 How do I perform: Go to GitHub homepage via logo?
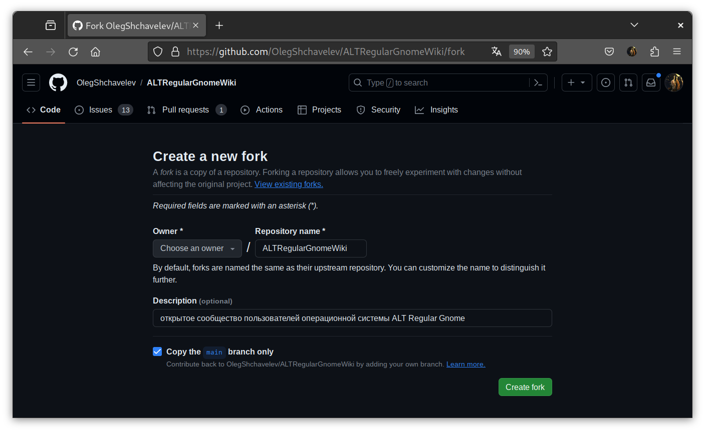click(x=58, y=82)
